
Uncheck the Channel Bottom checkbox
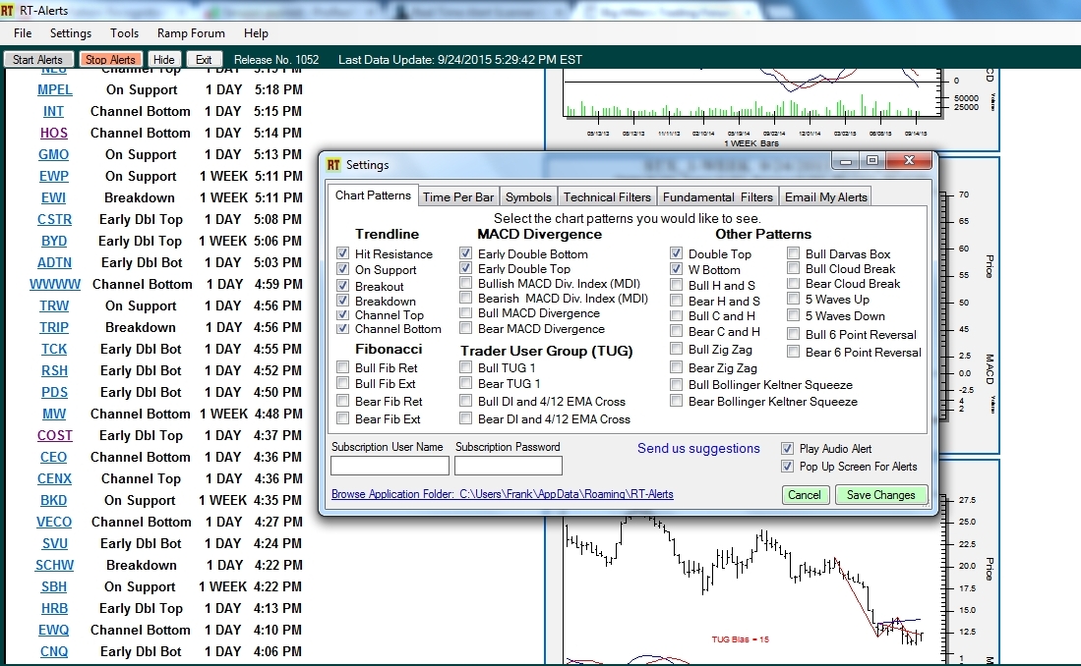(x=342, y=329)
